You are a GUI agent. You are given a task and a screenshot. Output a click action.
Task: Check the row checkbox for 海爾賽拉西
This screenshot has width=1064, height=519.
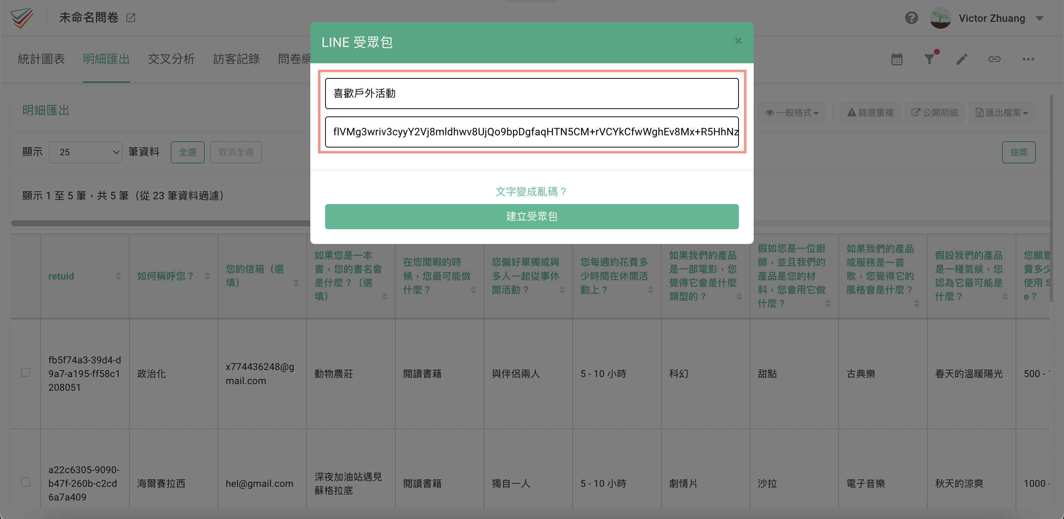point(25,482)
